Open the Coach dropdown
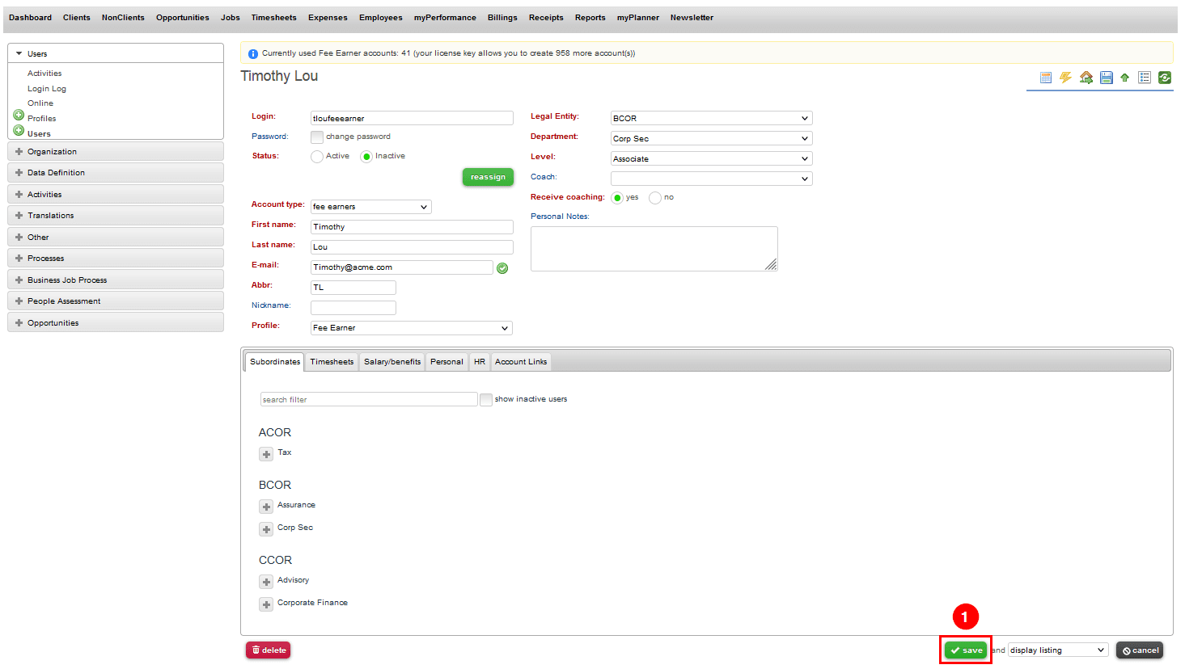Screen dimensions: 1185x669 click(712, 179)
